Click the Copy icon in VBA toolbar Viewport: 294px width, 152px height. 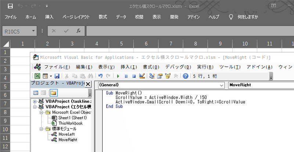click(75, 76)
